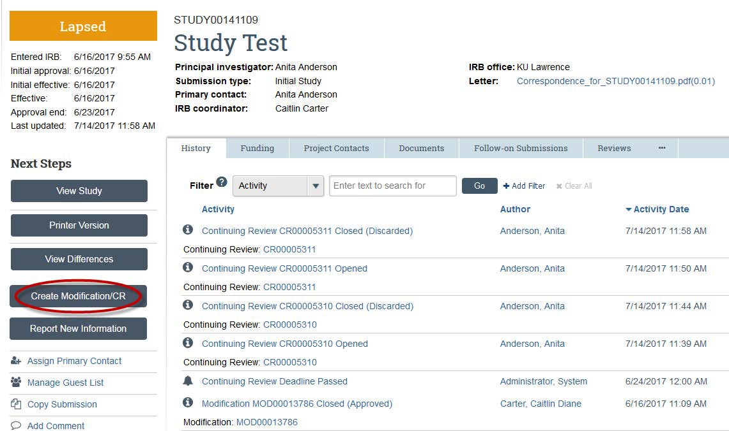Sort by the Activity column header
729x431 pixels.
click(x=218, y=209)
